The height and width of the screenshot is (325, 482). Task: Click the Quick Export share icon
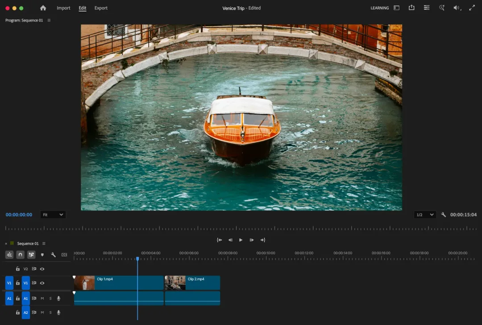tap(411, 8)
